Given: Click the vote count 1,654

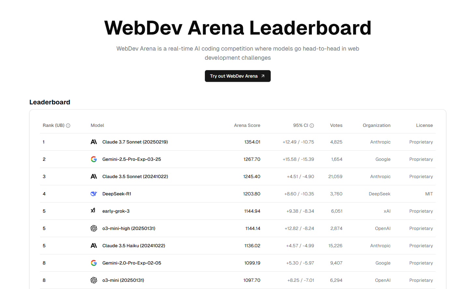Looking at the screenshot, I should point(337,159).
